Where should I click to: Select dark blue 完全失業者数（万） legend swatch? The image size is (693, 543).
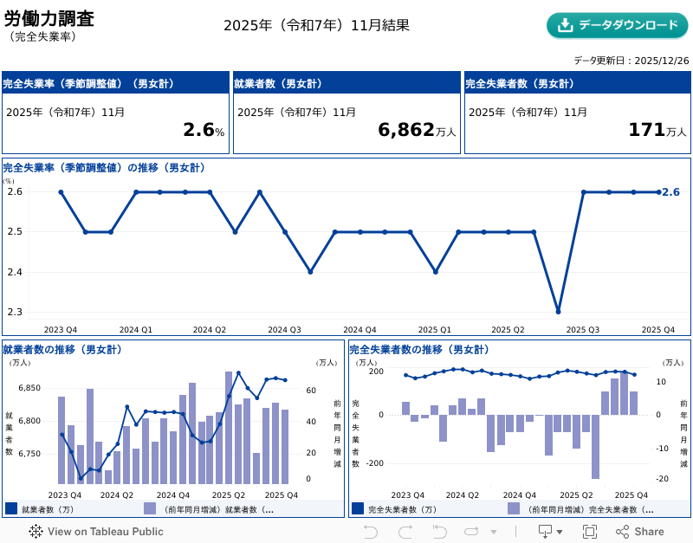358,509
